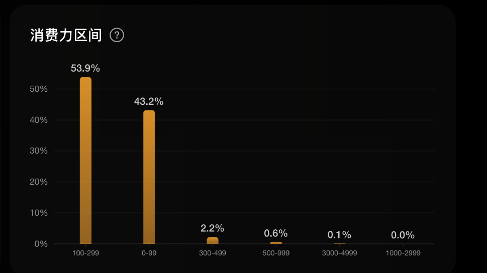Click the 2.2% value label
Viewport: 487px width, 273px height.
213,228
